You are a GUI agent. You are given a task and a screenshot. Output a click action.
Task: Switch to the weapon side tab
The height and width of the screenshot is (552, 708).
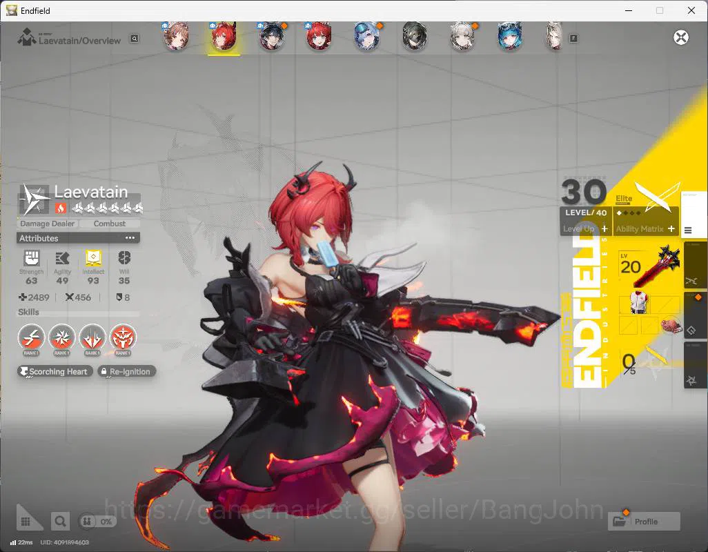point(694,264)
